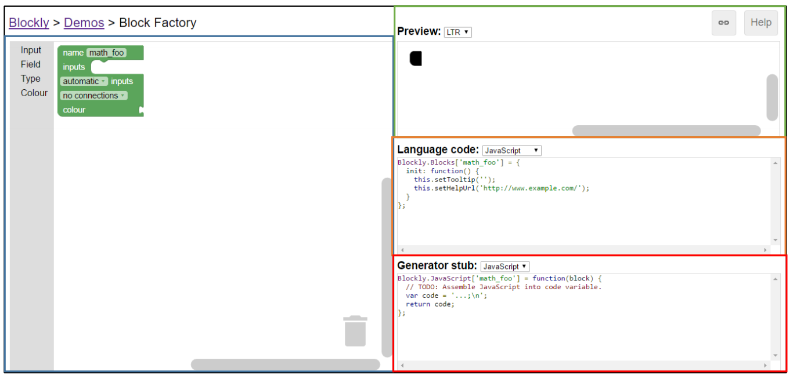
Task: Click the link icon button
Action: click(723, 23)
